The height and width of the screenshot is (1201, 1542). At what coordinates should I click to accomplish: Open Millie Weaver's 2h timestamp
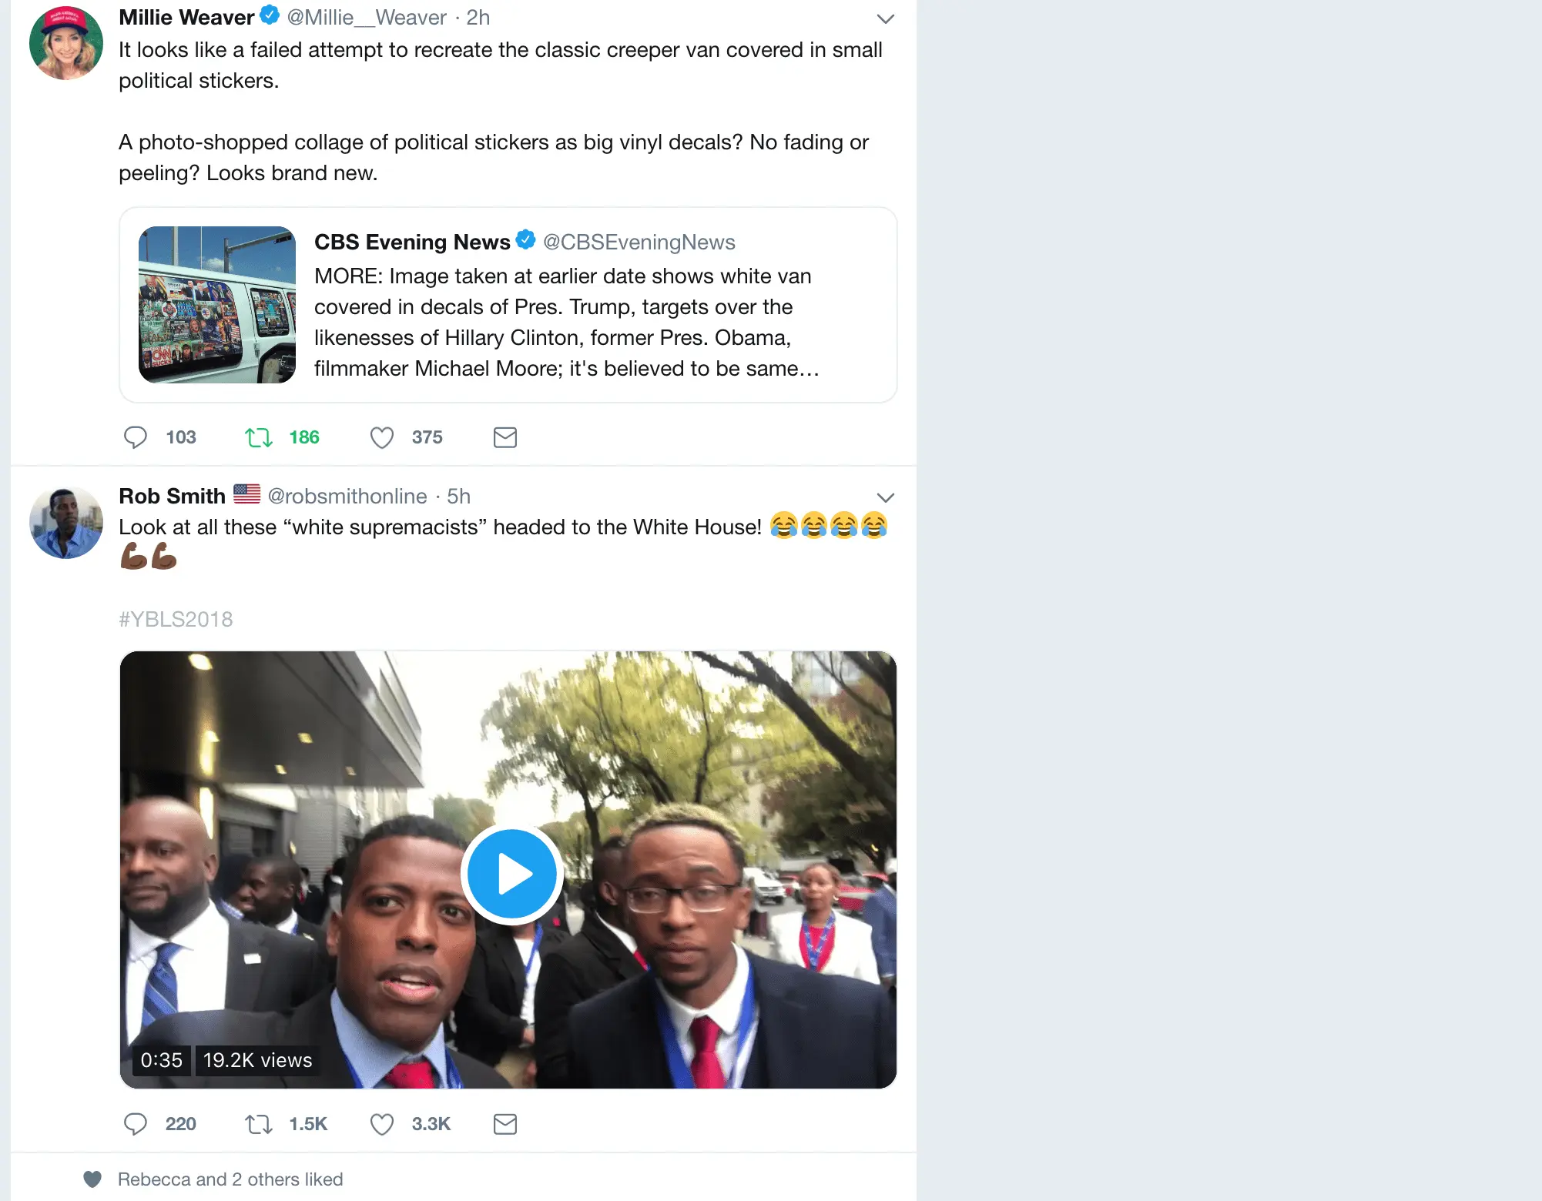(x=478, y=17)
